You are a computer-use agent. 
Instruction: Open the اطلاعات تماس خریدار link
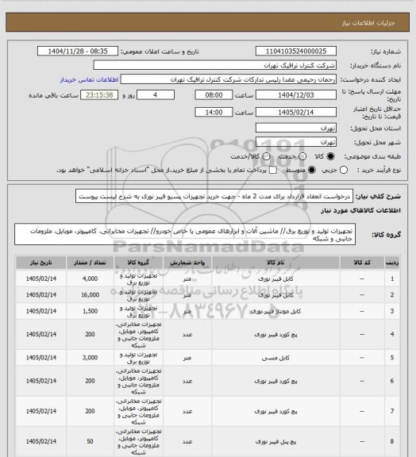[89, 79]
